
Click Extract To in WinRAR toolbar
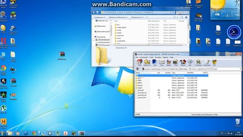coord(147,62)
